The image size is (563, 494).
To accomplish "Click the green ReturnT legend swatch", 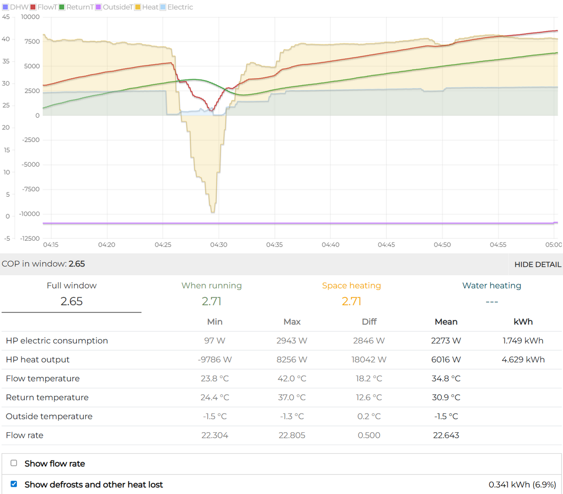I will click(62, 7).
